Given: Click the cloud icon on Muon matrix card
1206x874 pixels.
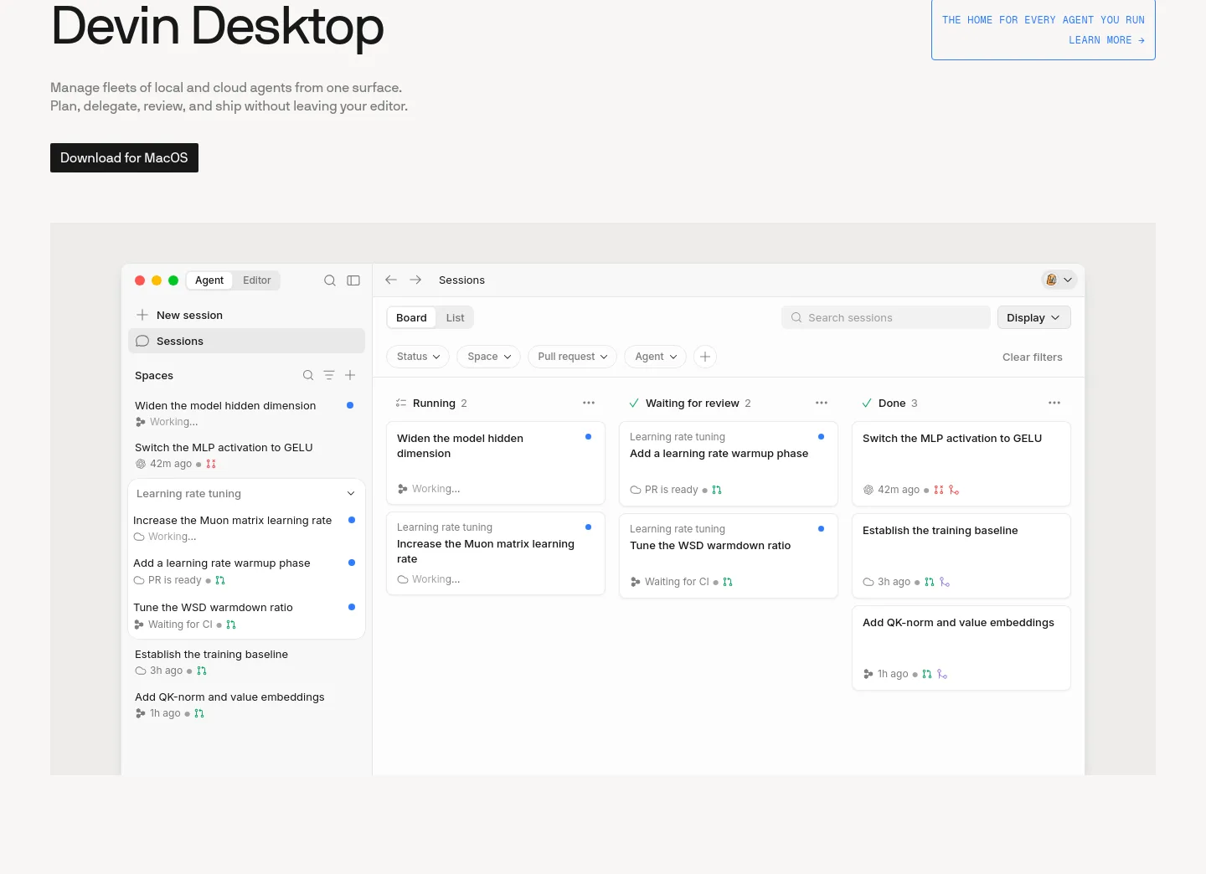Looking at the screenshot, I should (x=403, y=579).
